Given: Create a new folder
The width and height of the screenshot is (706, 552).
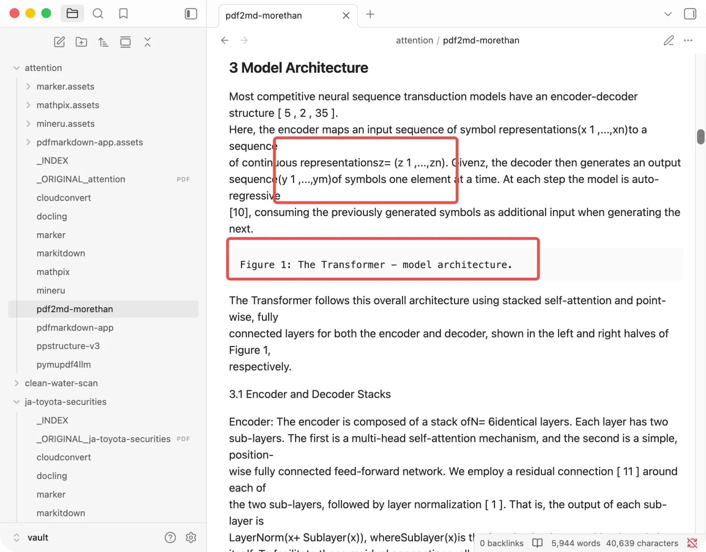Looking at the screenshot, I should click(x=81, y=42).
